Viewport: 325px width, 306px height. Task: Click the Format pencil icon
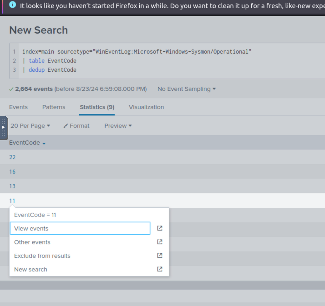click(x=66, y=126)
